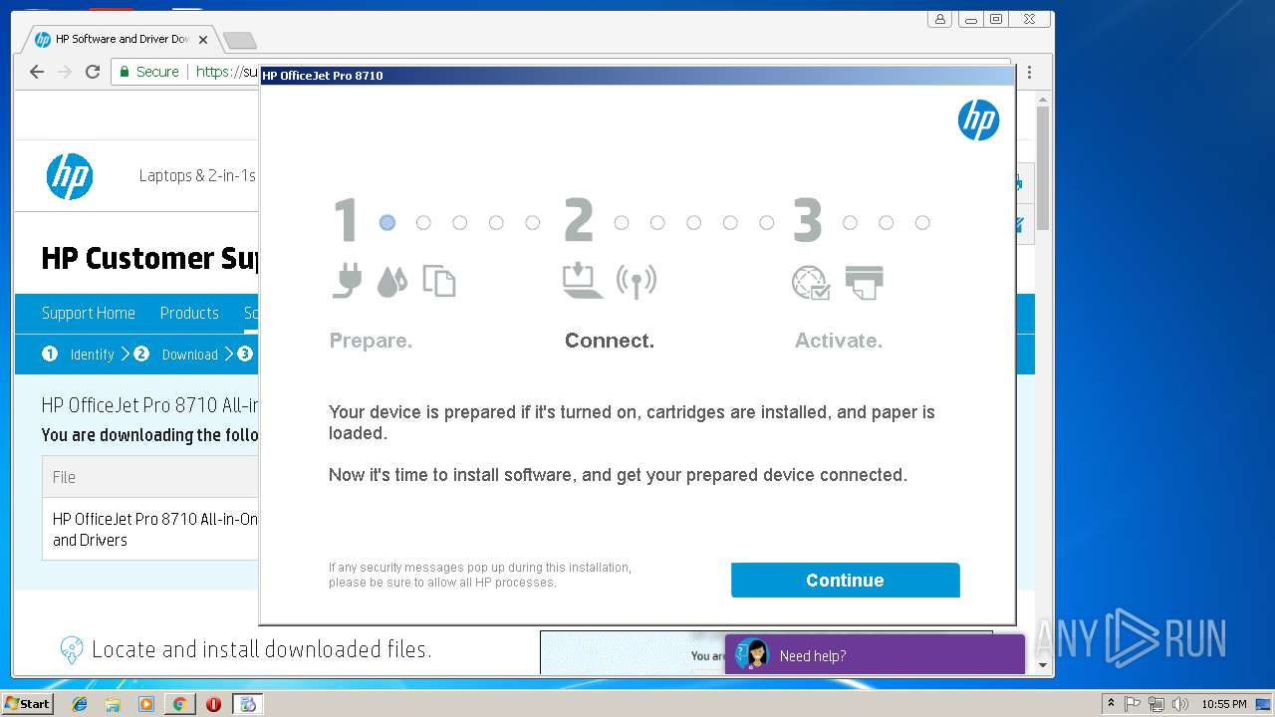1275x717 pixels.
Task: Open Windows Media Player from taskbar
Action: [146, 704]
